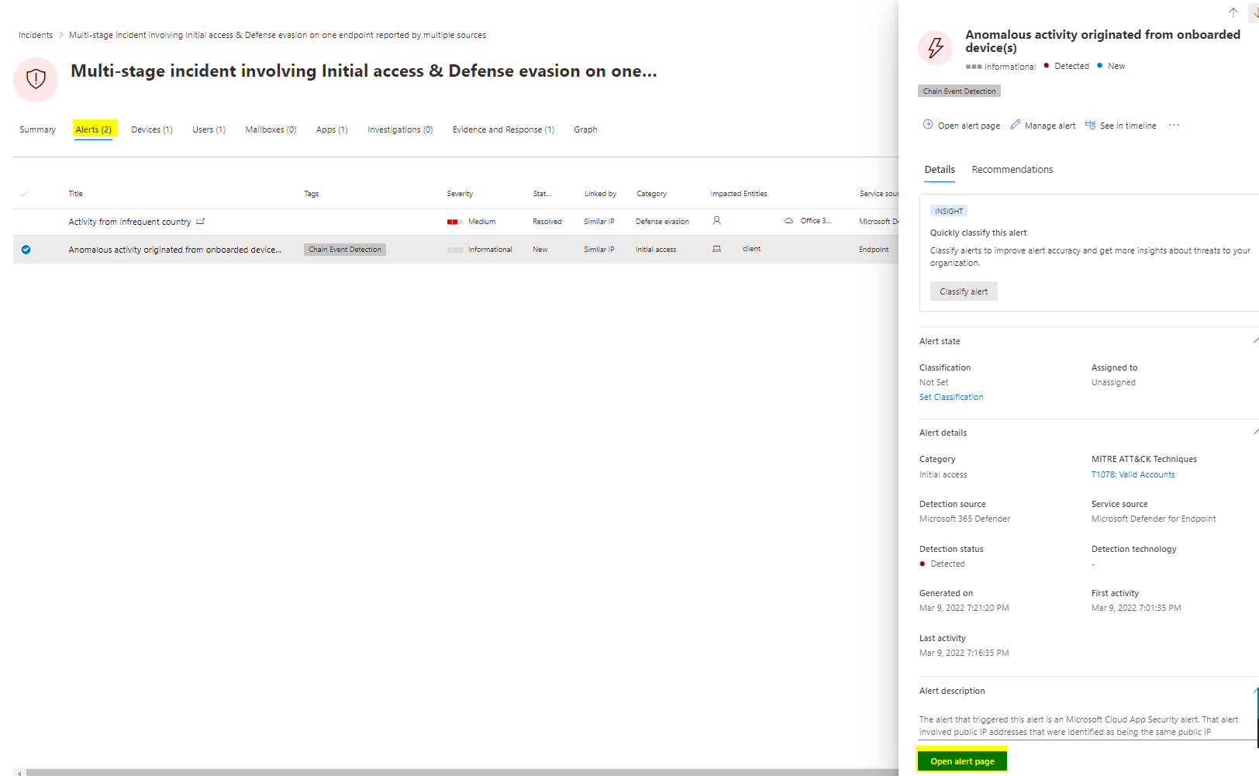Open the Activity from infrequent country alert

coord(129,222)
